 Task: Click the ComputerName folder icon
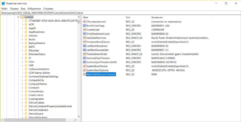tap(26, 84)
